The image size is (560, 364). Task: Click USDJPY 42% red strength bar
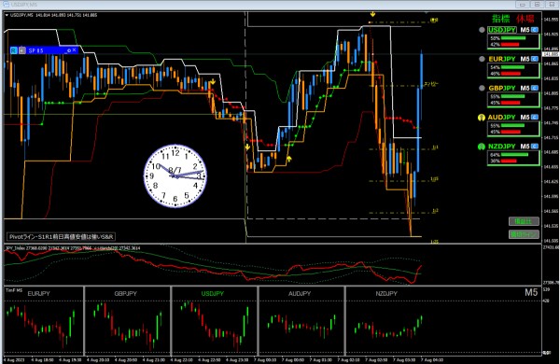[x=510, y=44]
